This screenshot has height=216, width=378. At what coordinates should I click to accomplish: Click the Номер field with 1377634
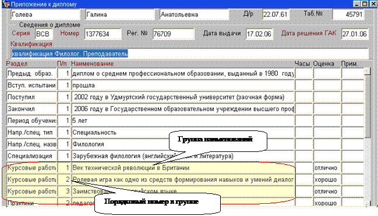[x=103, y=34]
